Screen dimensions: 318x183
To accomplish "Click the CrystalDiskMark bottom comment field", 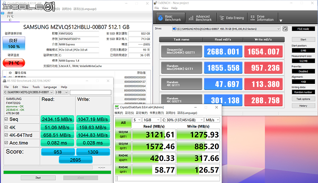I will click(x=167, y=178).
